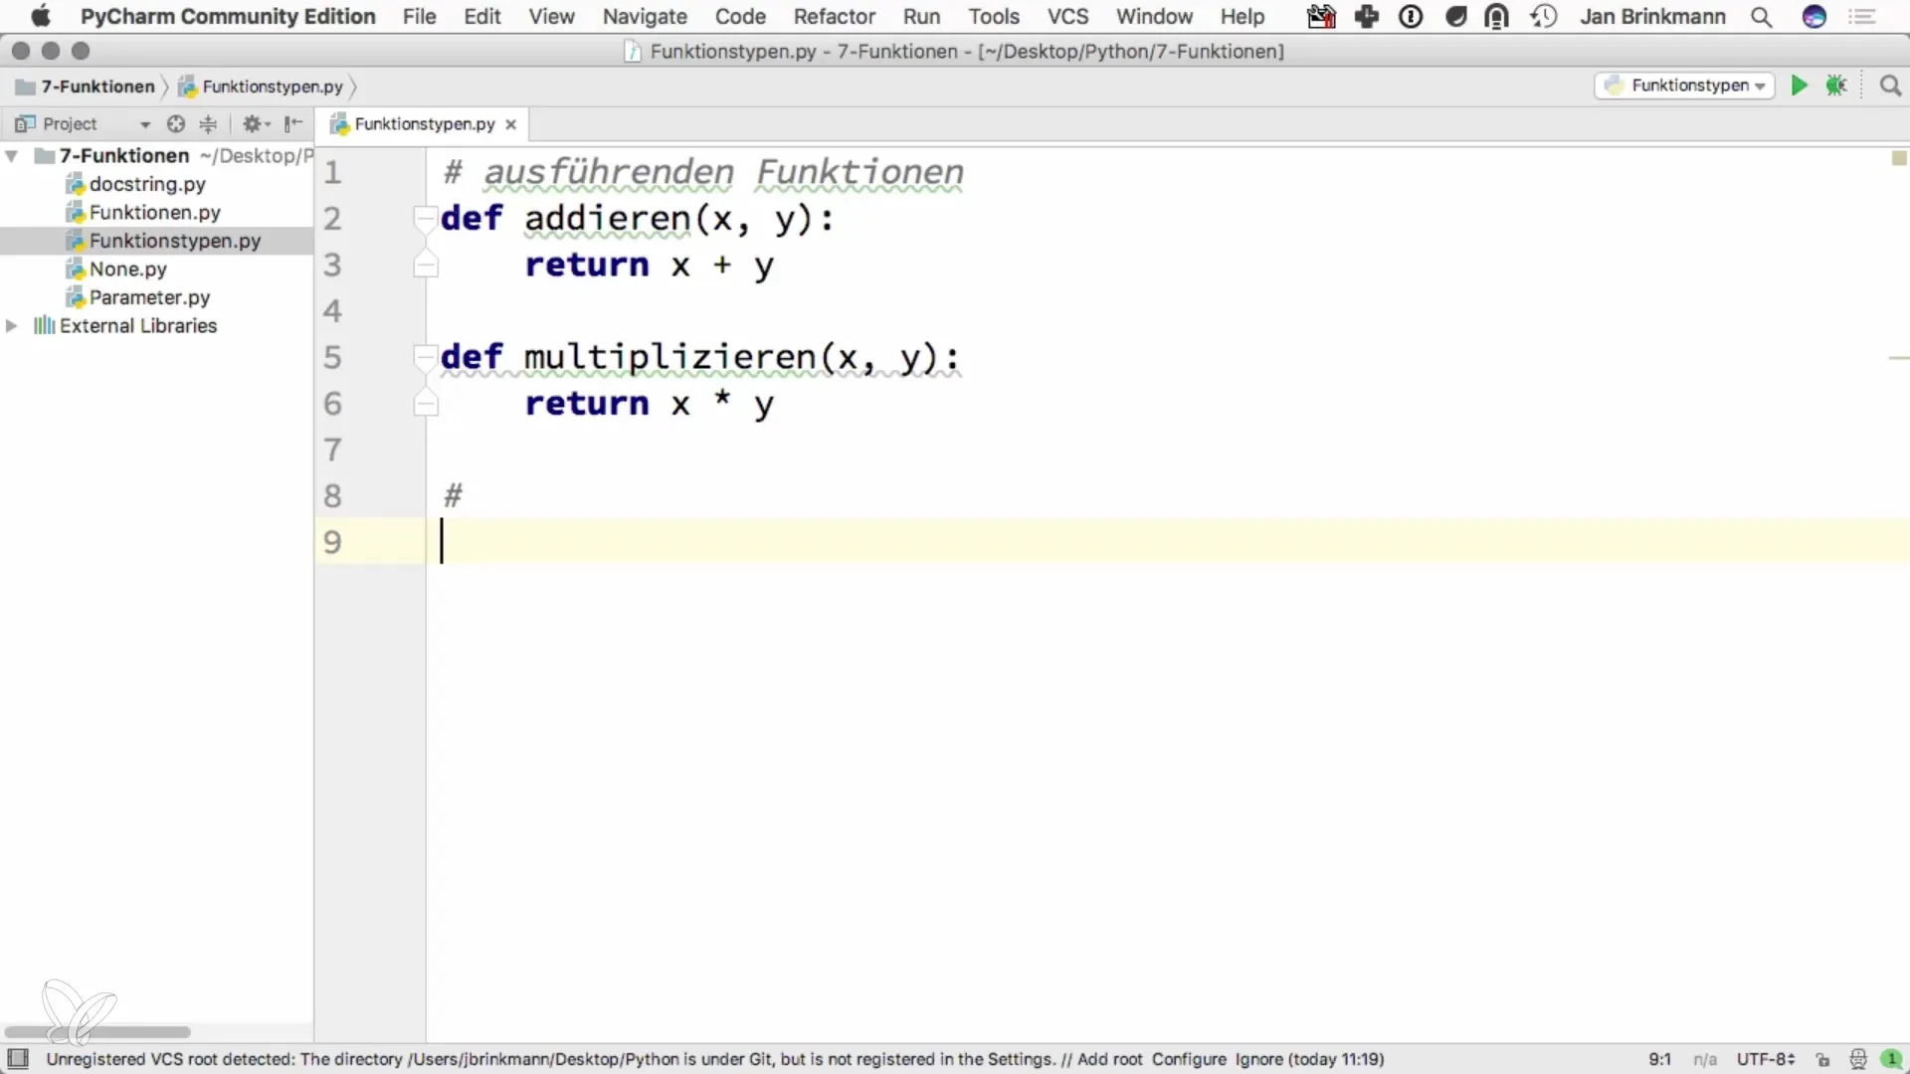Open the VCS menu

pos(1067,17)
